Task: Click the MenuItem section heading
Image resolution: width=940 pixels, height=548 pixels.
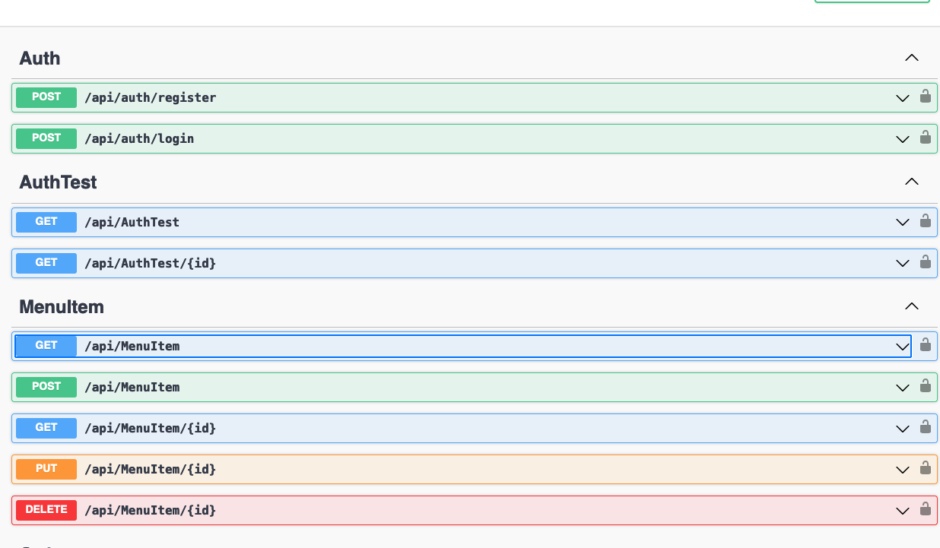Action: (62, 307)
